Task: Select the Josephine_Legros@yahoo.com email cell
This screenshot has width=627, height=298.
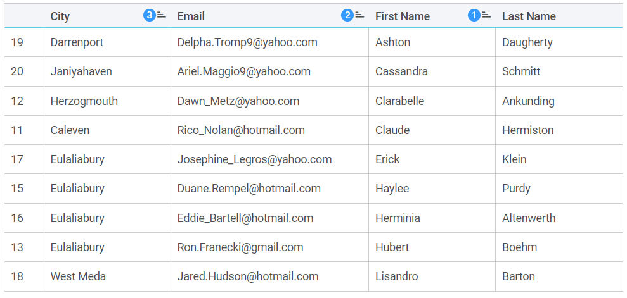Action: 254,159
